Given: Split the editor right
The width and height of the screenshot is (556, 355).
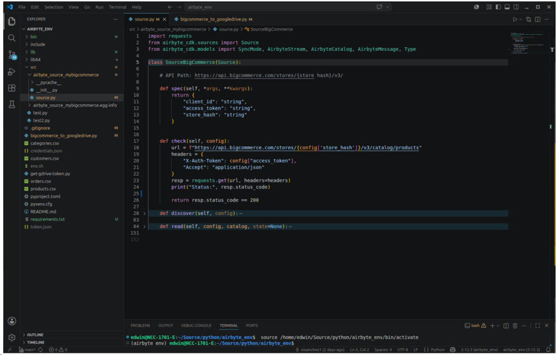Looking at the screenshot, I should (538, 20).
